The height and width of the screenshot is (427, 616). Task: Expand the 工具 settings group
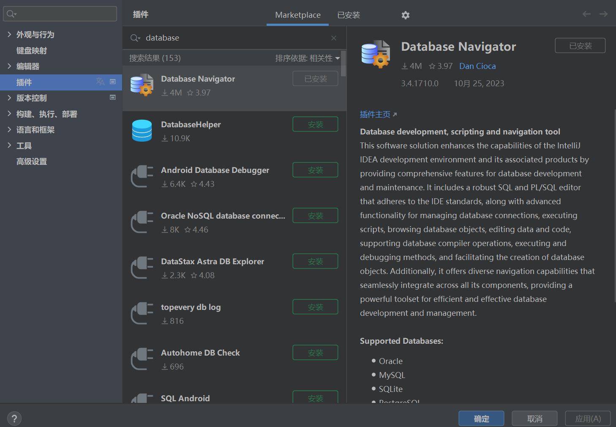[x=9, y=145]
